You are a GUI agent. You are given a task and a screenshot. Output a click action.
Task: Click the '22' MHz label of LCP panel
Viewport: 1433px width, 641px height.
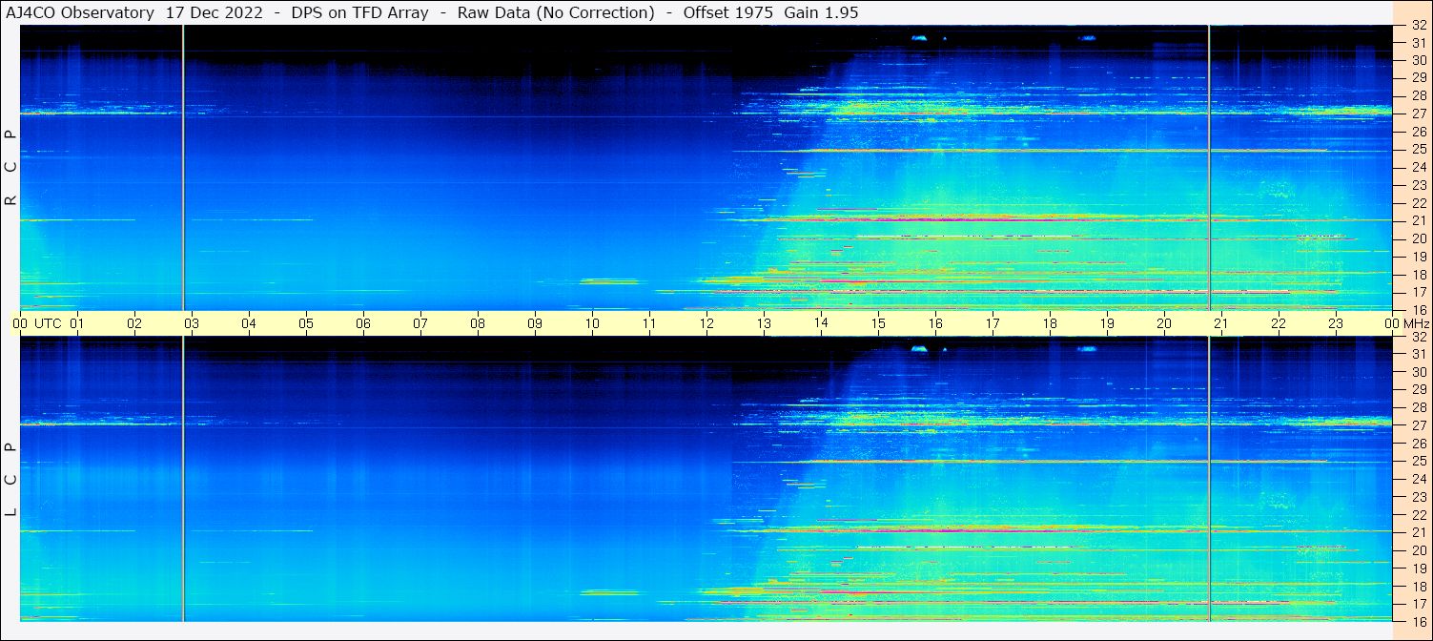pyautogui.click(x=1418, y=515)
